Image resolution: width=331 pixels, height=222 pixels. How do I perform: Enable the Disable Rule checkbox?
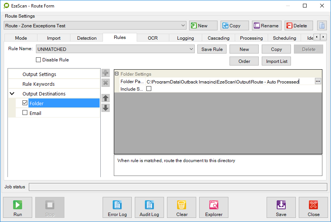point(38,60)
